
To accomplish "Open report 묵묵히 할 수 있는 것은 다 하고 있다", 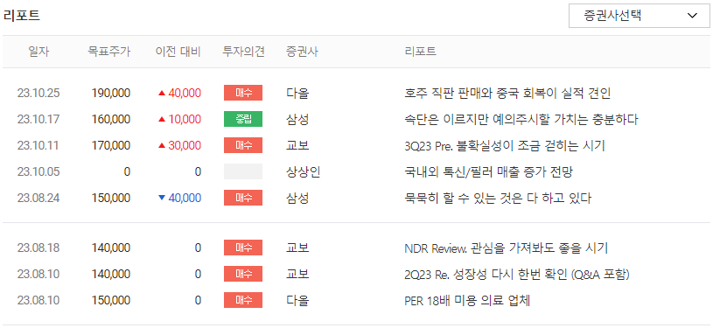I will click(x=498, y=199).
